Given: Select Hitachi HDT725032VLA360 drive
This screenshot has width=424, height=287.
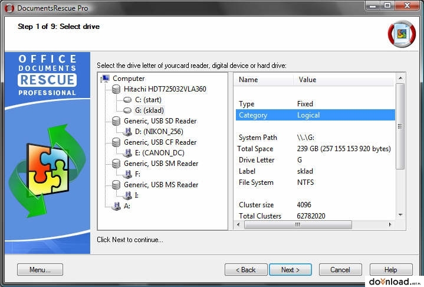Looking at the screenshot, I should tap(165, 89).
